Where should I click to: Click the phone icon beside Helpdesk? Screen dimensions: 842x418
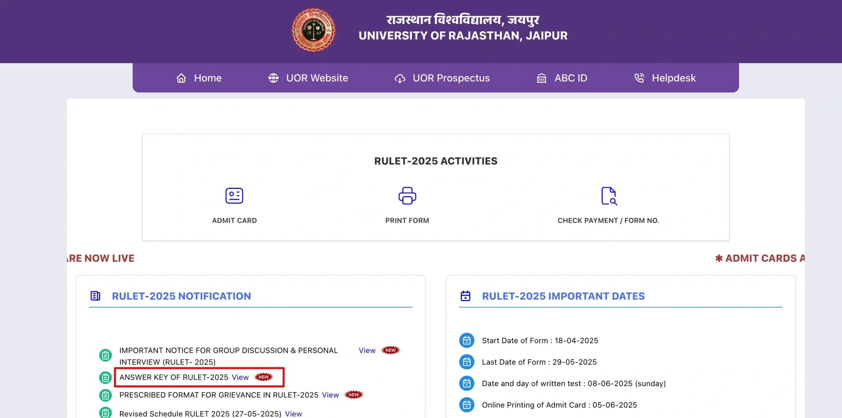(x=639, y=78)
